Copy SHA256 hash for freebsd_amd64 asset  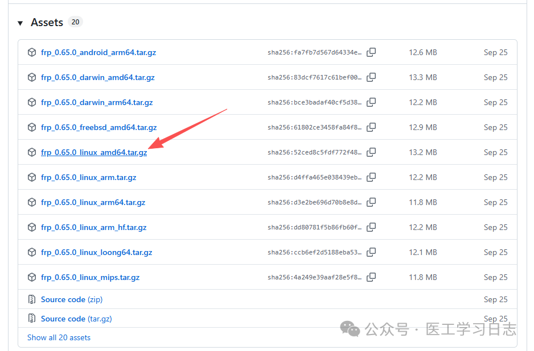pos(371,127)
